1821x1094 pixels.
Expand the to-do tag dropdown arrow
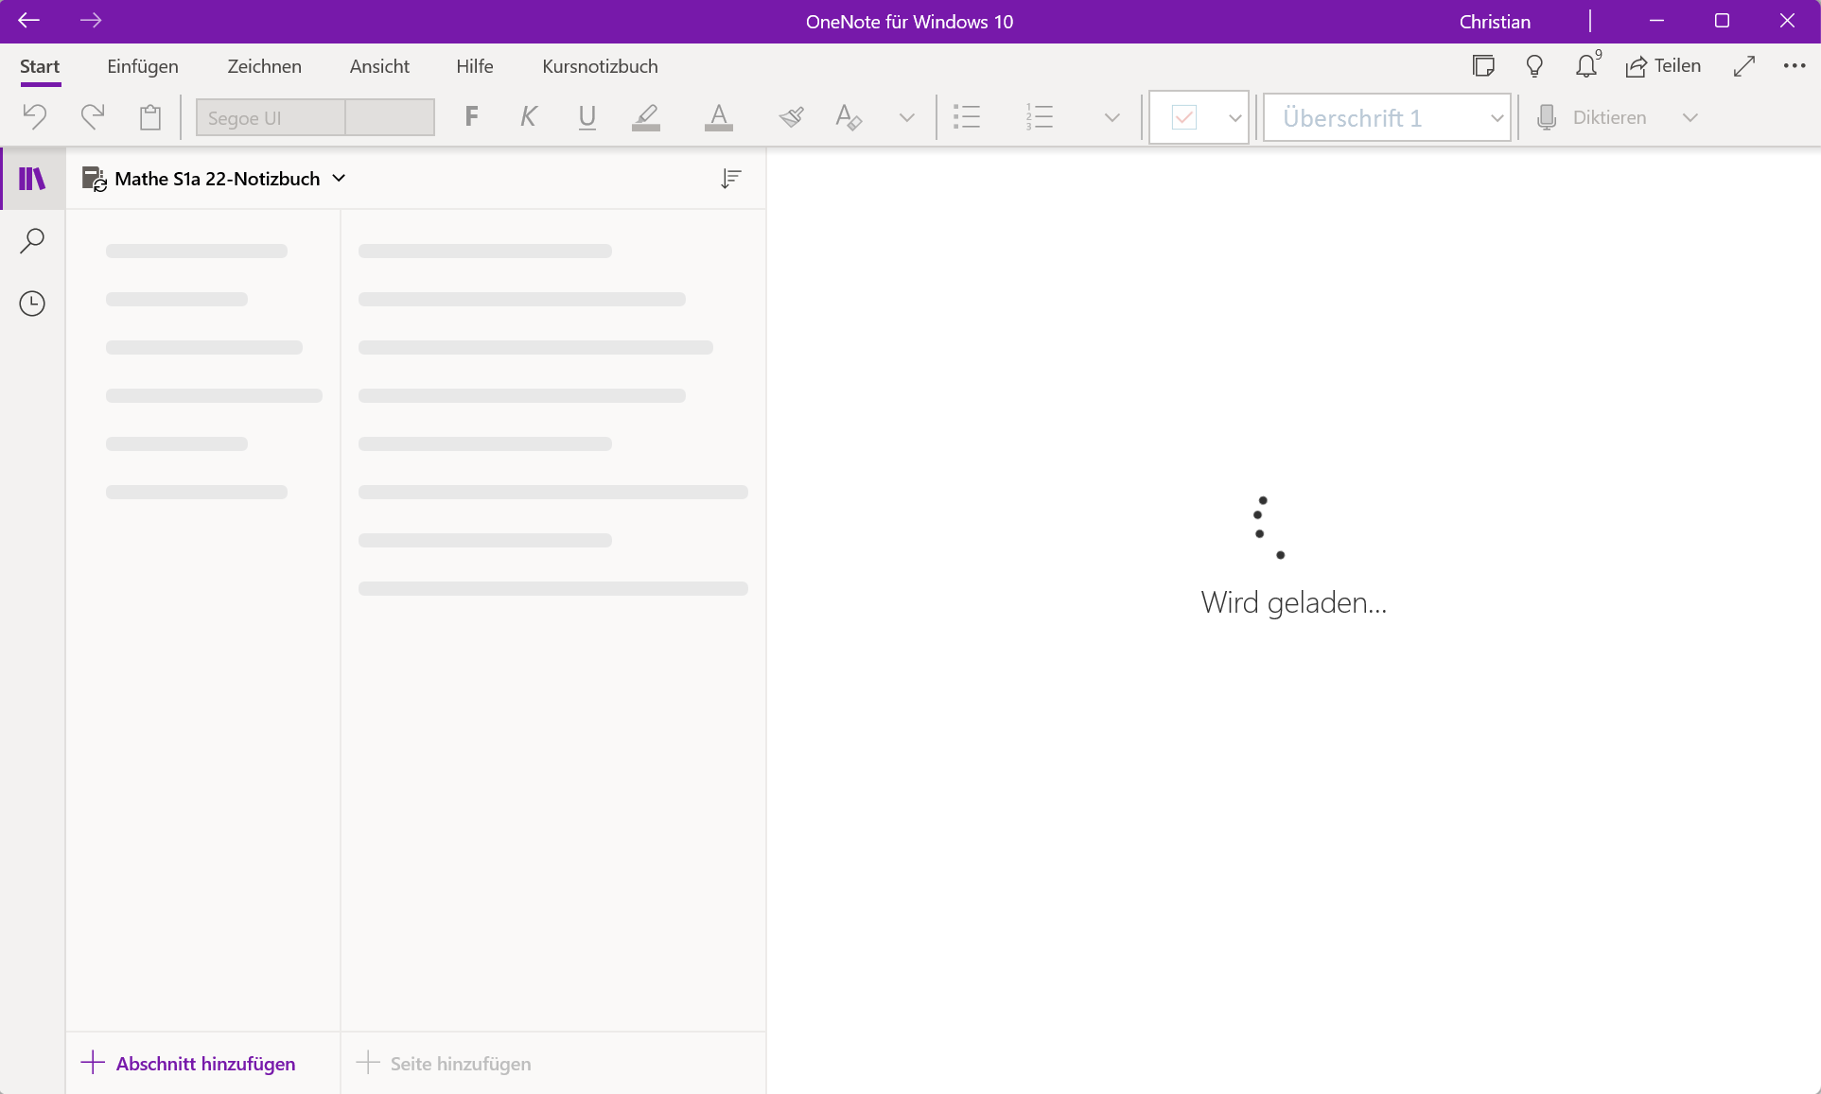click(1234, 118)
